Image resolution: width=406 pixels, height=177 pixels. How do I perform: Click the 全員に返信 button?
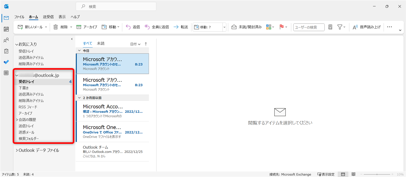pos(156,27)
